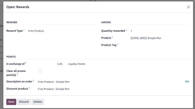Show help tooltip for Description on order
195x109 pixels.
click(x=34, y=81)
